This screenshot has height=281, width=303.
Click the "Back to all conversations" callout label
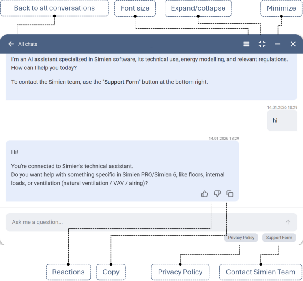(x=54, y=8)
